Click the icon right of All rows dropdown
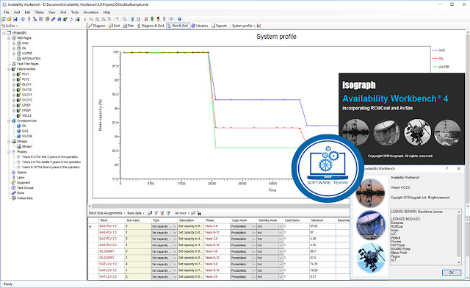470x288 pixels. pyautogui.click(x=193, y=213)
